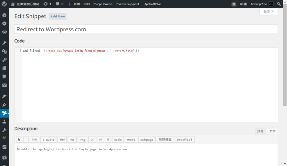This screenshot has height=166, width=287.
Task: Click the ins quicktag button
Action: (72, 140)
